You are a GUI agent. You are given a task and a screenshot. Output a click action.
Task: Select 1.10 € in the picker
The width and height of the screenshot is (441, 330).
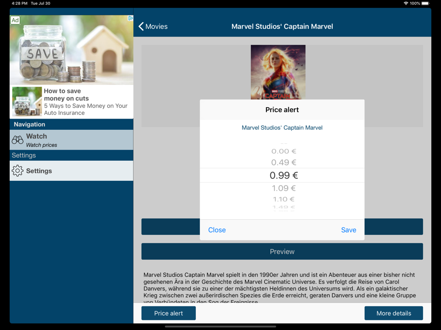tap(284, 199)
